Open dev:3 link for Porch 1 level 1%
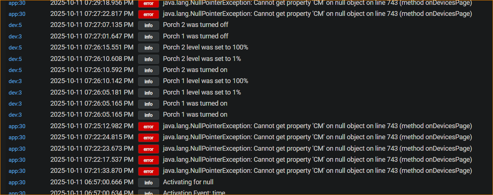The height and width of the screenshot is (195, 493). pyautogui.click(x=15, y=93)
